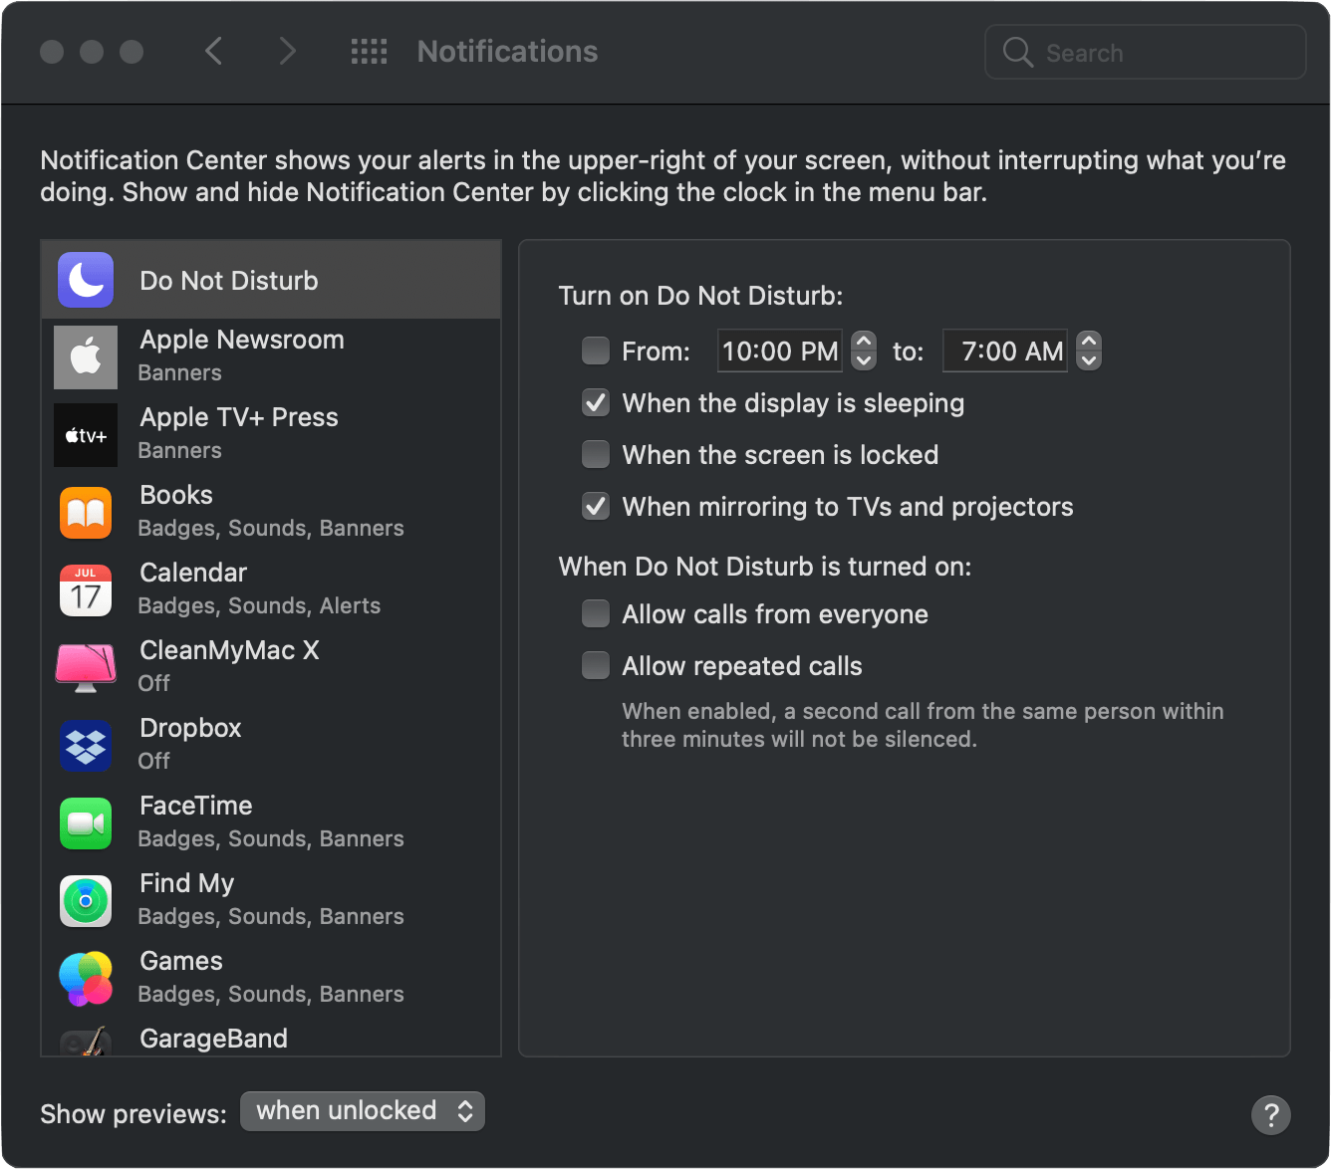The height and width of the screenshot is (1169, 1331).
Task: Open the Show previews dropdown
Action: click(363, 1111)
